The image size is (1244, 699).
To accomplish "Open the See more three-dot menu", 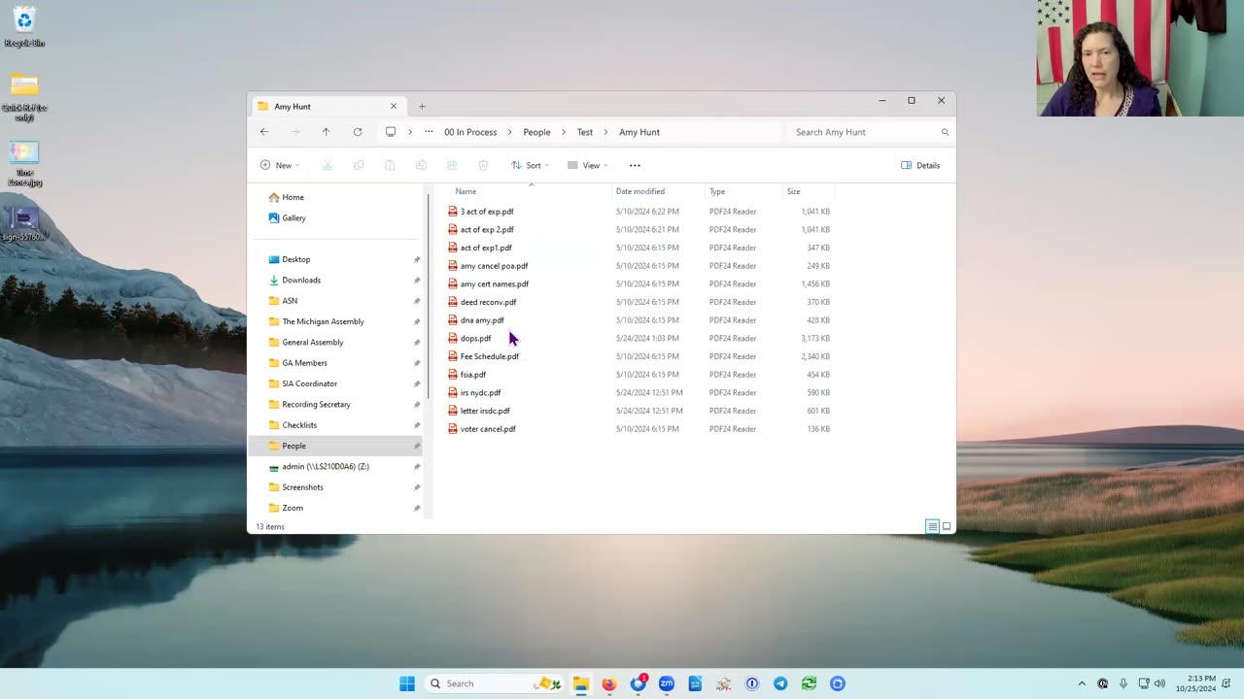I will 635,165.
